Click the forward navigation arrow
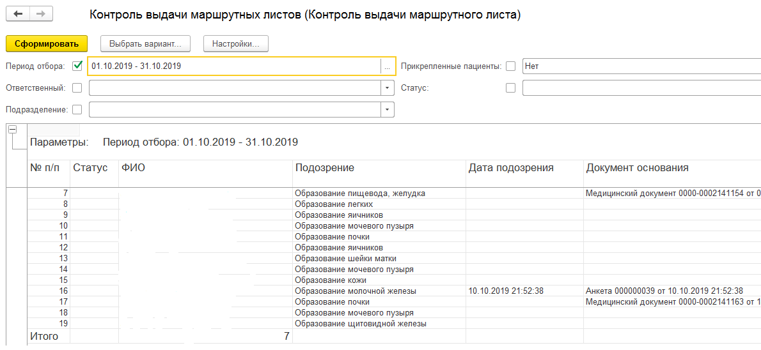Image resolution: width=761 pixels, height=350 pixels. pyautogui.click(x=40, y=14)
